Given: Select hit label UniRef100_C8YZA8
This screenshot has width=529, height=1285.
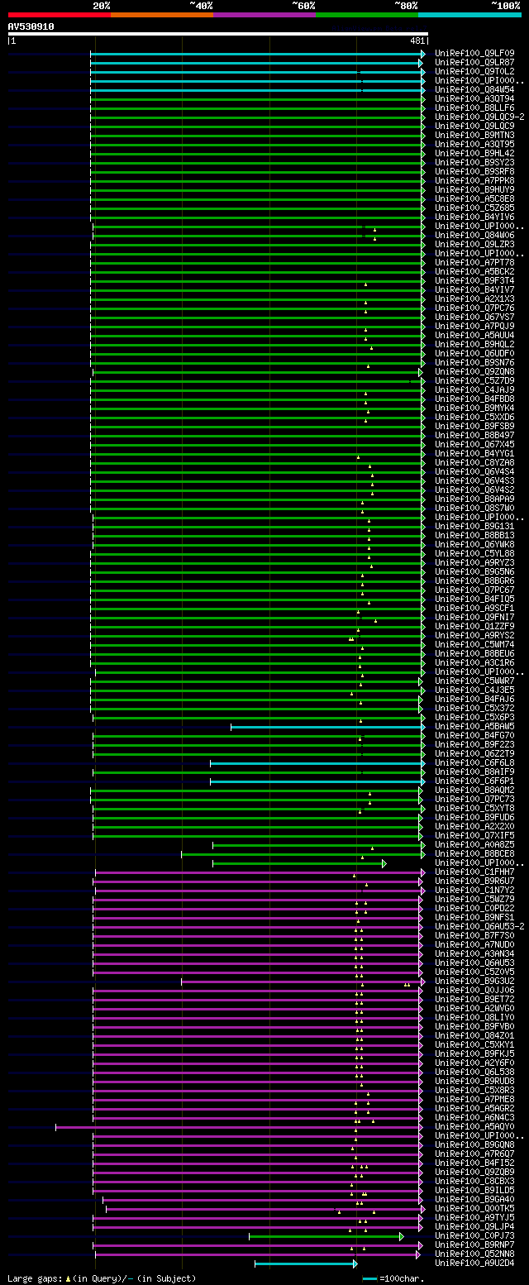Looking at the screenshot, I should pos(474,462).
